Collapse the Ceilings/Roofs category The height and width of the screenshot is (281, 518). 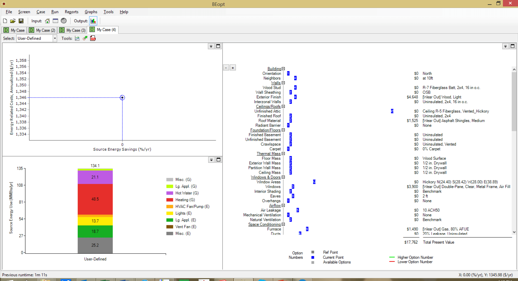pyautogui.click(x=283, y=106)
